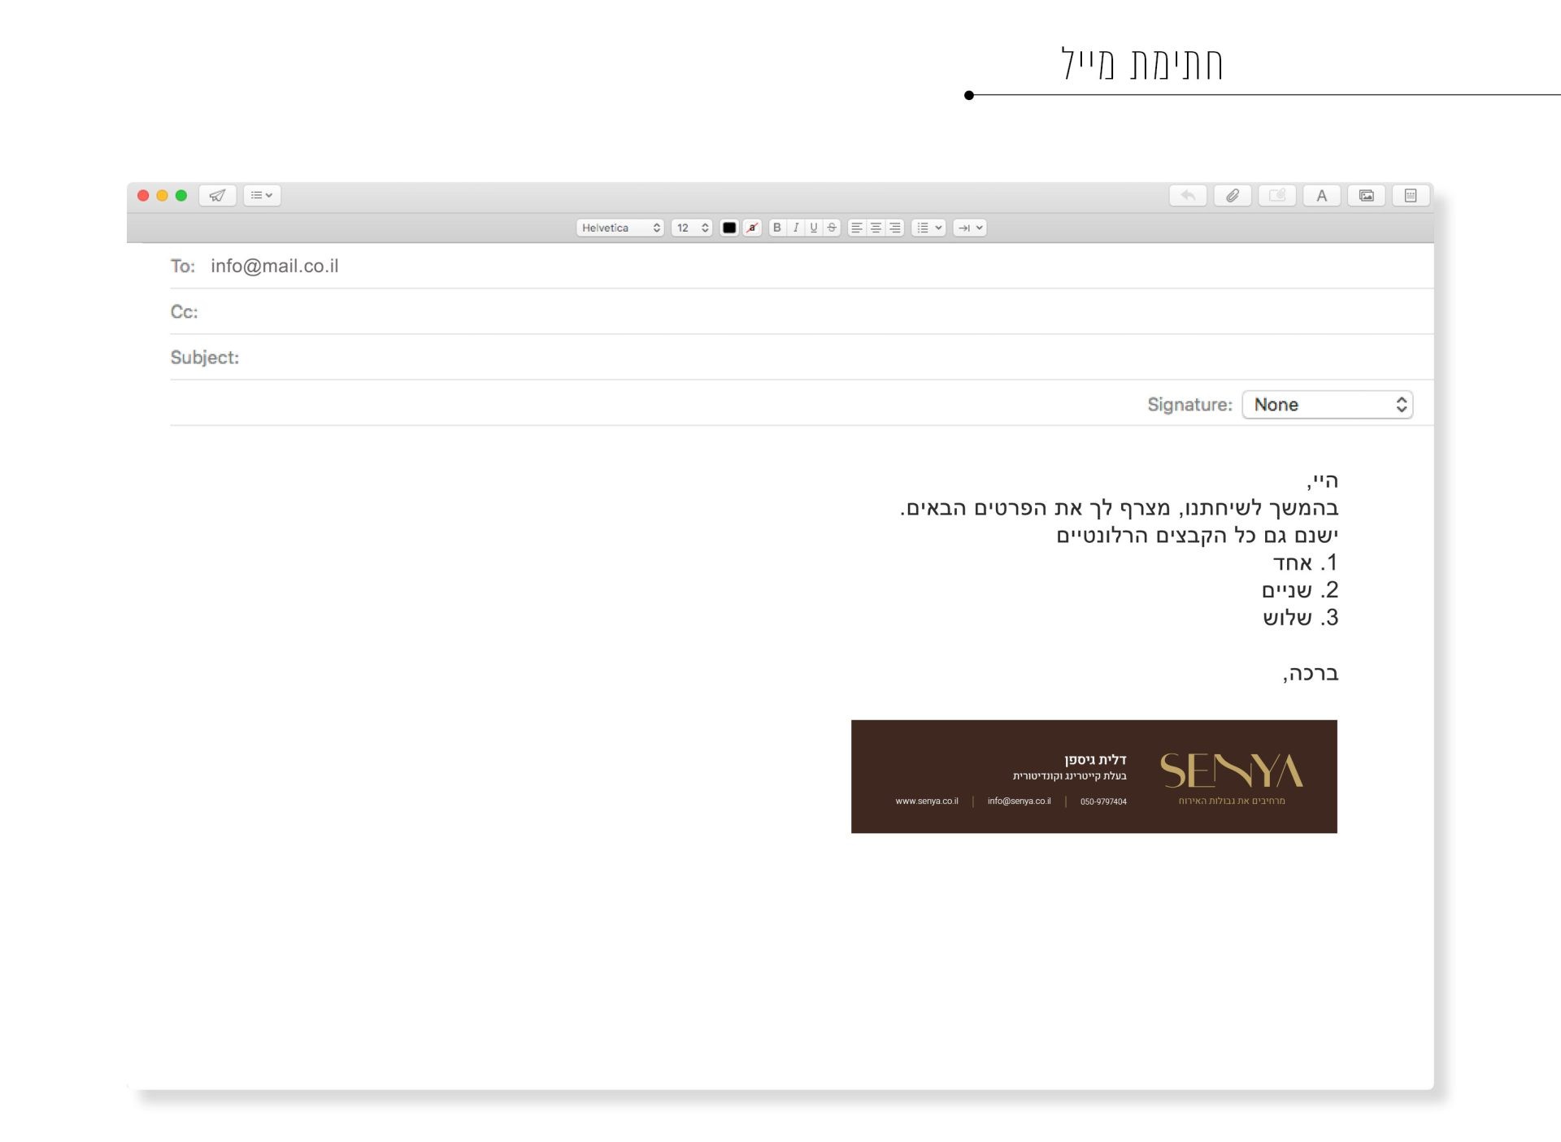Open the Helvetica font family dropdown
This screenshot has height=1142, width=1561.
[620, 228]
